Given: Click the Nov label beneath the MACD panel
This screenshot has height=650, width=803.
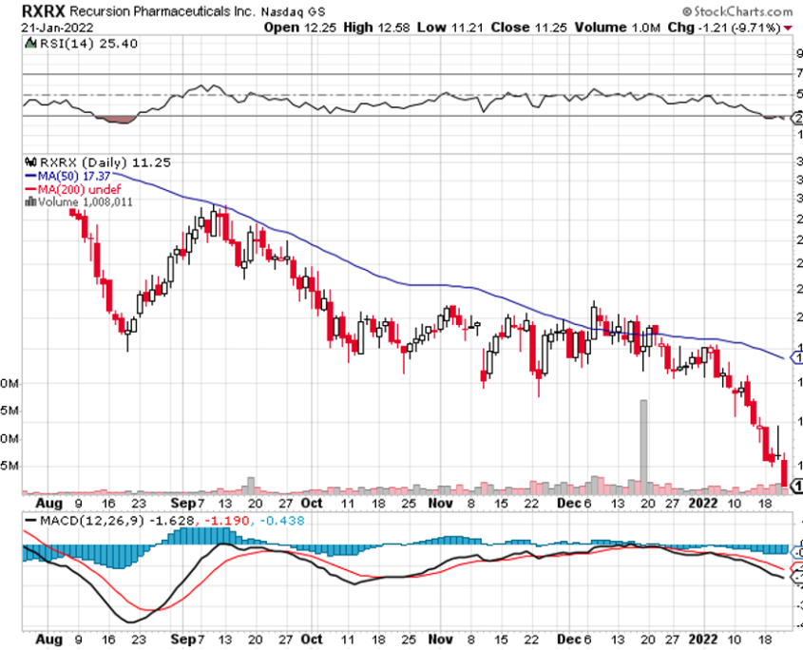Looking at the screenshot, I should pyautogui.click(x=440, y=640).
